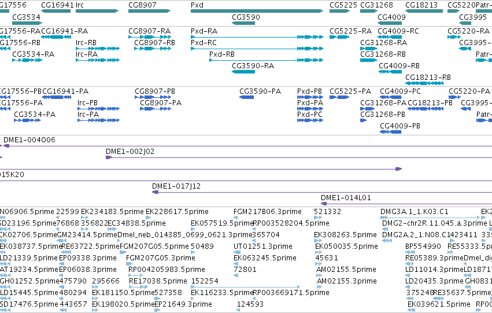Select the CG4009-RB transcript label
Image resolution: width=492 pixels, height=313 pixels.
coord(399,66)
